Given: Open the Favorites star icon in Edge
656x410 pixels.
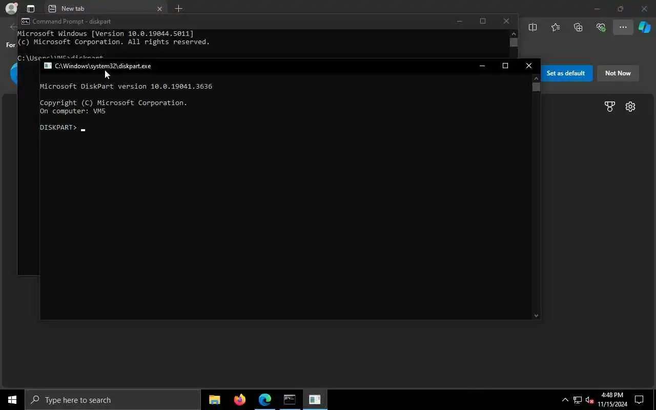Looking at the screenshot, I should tap(556, 27).
